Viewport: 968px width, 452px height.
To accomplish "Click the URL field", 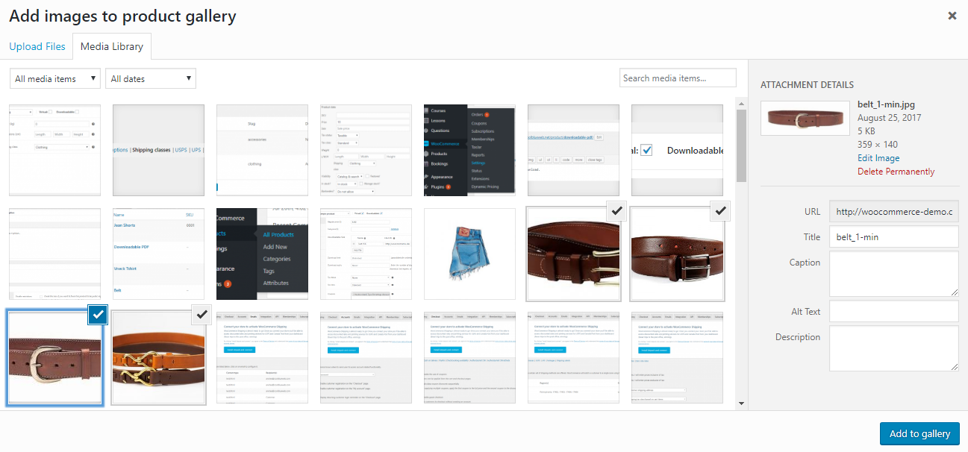I will [894, 212].
